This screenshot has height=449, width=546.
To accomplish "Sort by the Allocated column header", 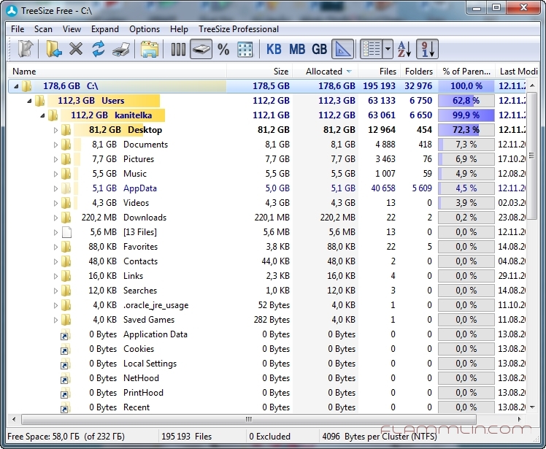I will pyautogui.click(x=326, y=72).
